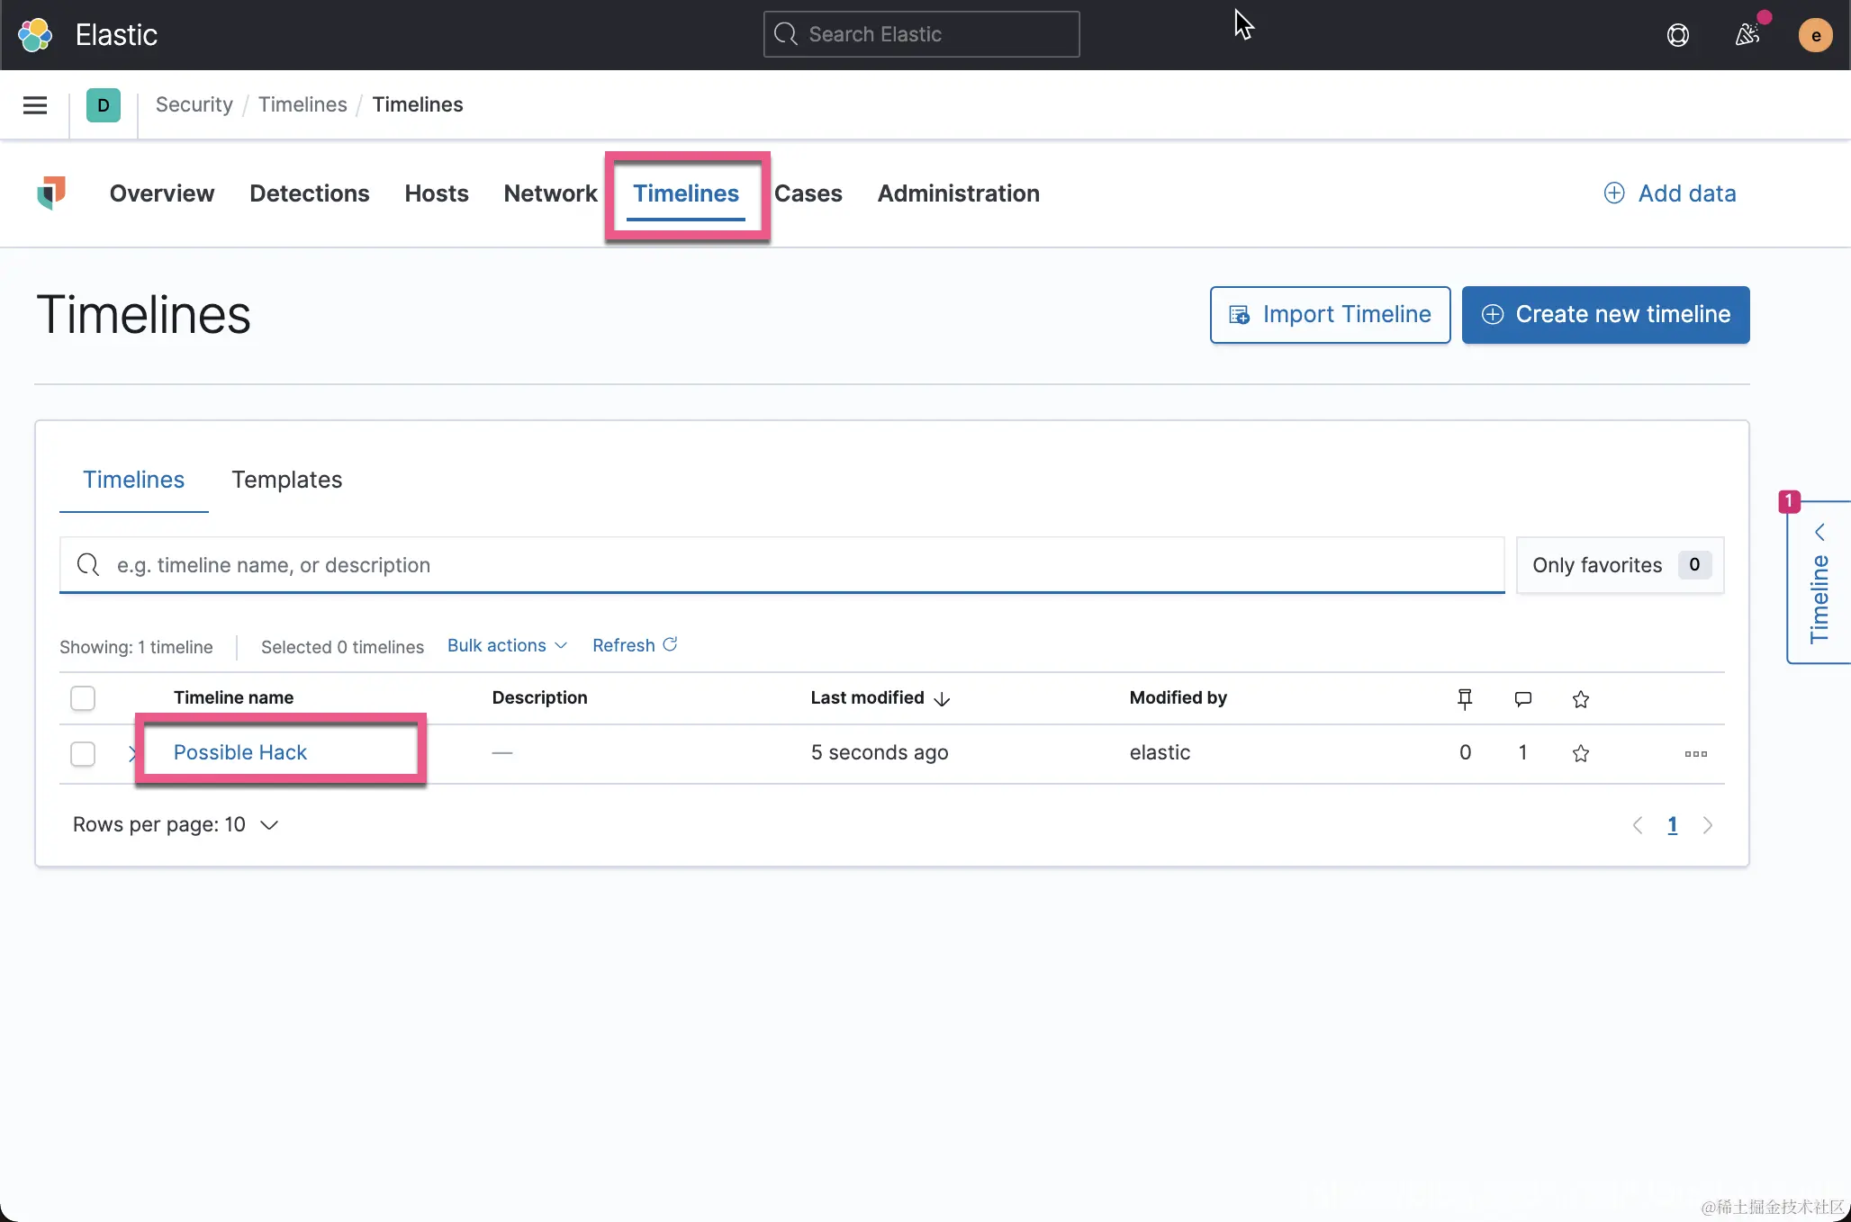Click the Security app shield logo
Viewport: 1851px width, 1222px height.
(x=52, y=193)
